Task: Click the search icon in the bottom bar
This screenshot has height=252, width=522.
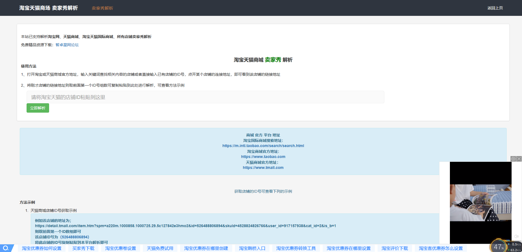Action: point(6,248)
